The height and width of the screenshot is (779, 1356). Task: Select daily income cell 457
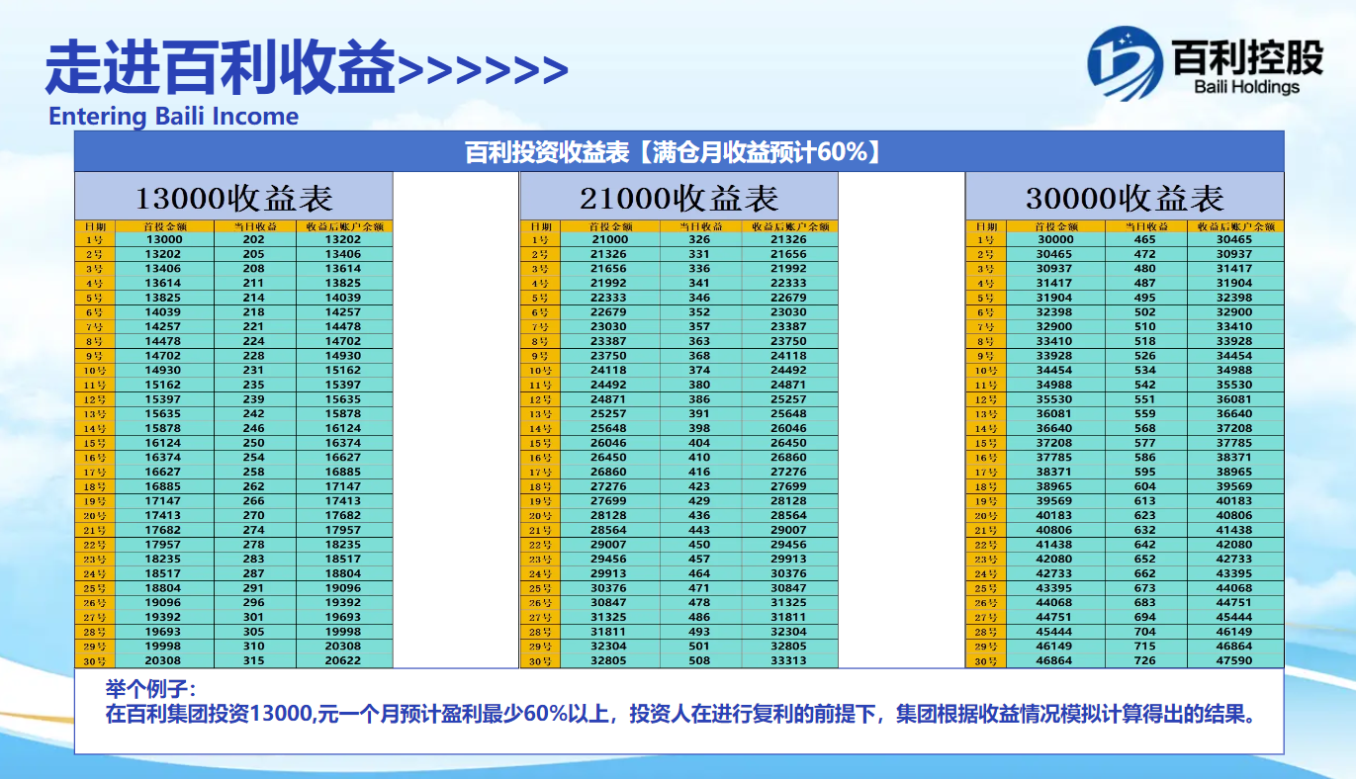point(700,559)
